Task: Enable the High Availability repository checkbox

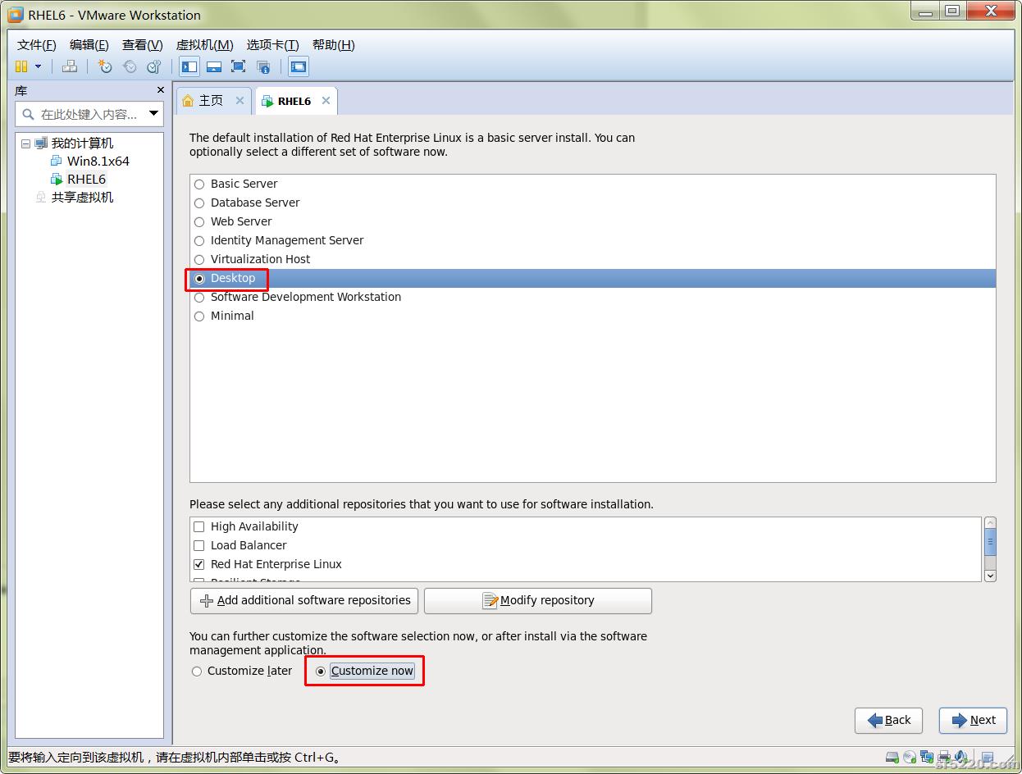Action: (198, 526)
